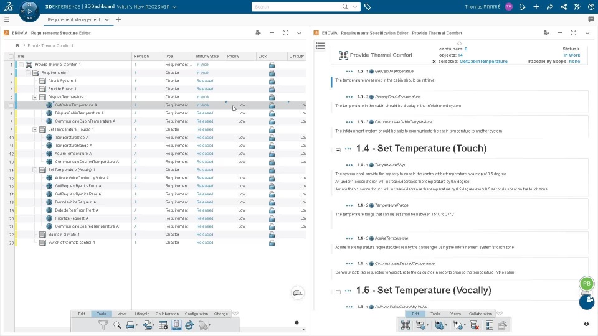The width and height of the screenshot is (598, 336).
Task: Click the edit document pencil icon
Action: 503,325
